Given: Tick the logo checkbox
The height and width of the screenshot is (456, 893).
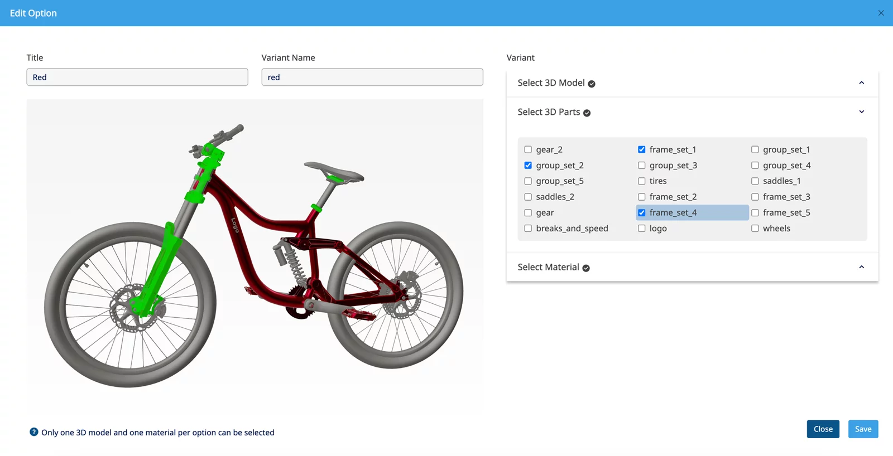Looking at the screenshot, I should [x=642, y=229].
